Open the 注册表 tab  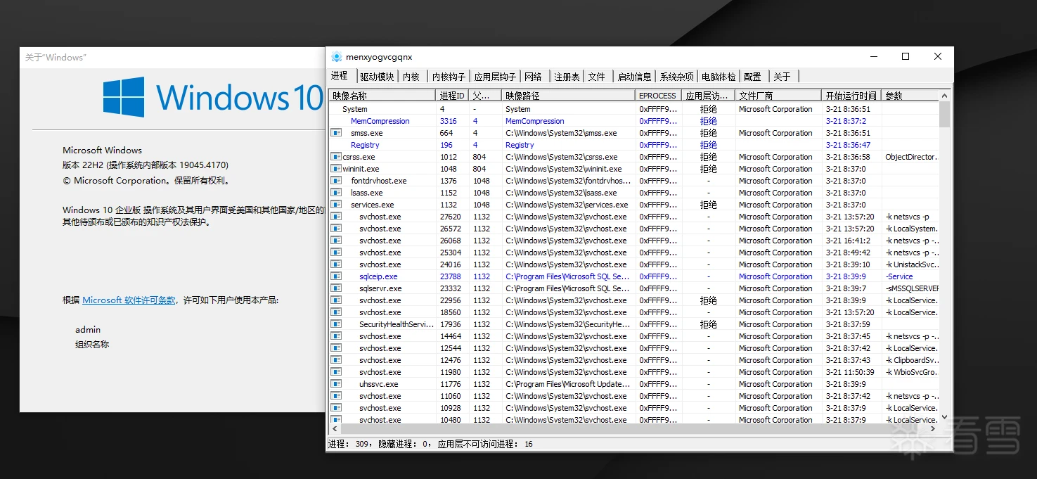[567, 77]
